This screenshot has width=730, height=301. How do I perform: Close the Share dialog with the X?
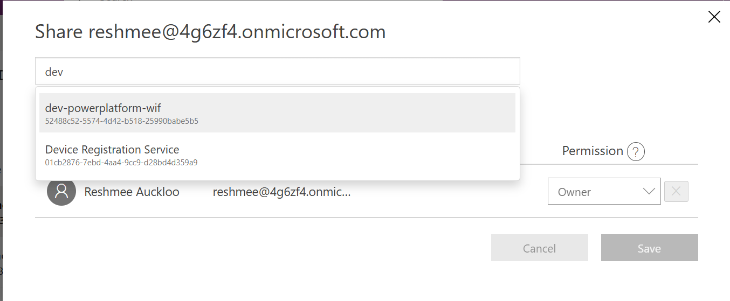tap(714, 17)
